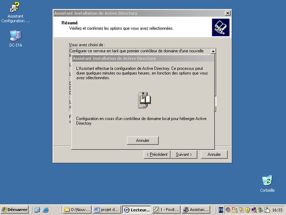Click the wizard's bottom-row Annuler button
Screen dimensions: 286x215
tap(214, 154)
